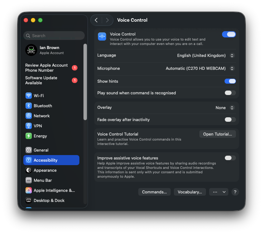Click the magnifying glass search icon

pyautogui.click(x=28, y=36)
